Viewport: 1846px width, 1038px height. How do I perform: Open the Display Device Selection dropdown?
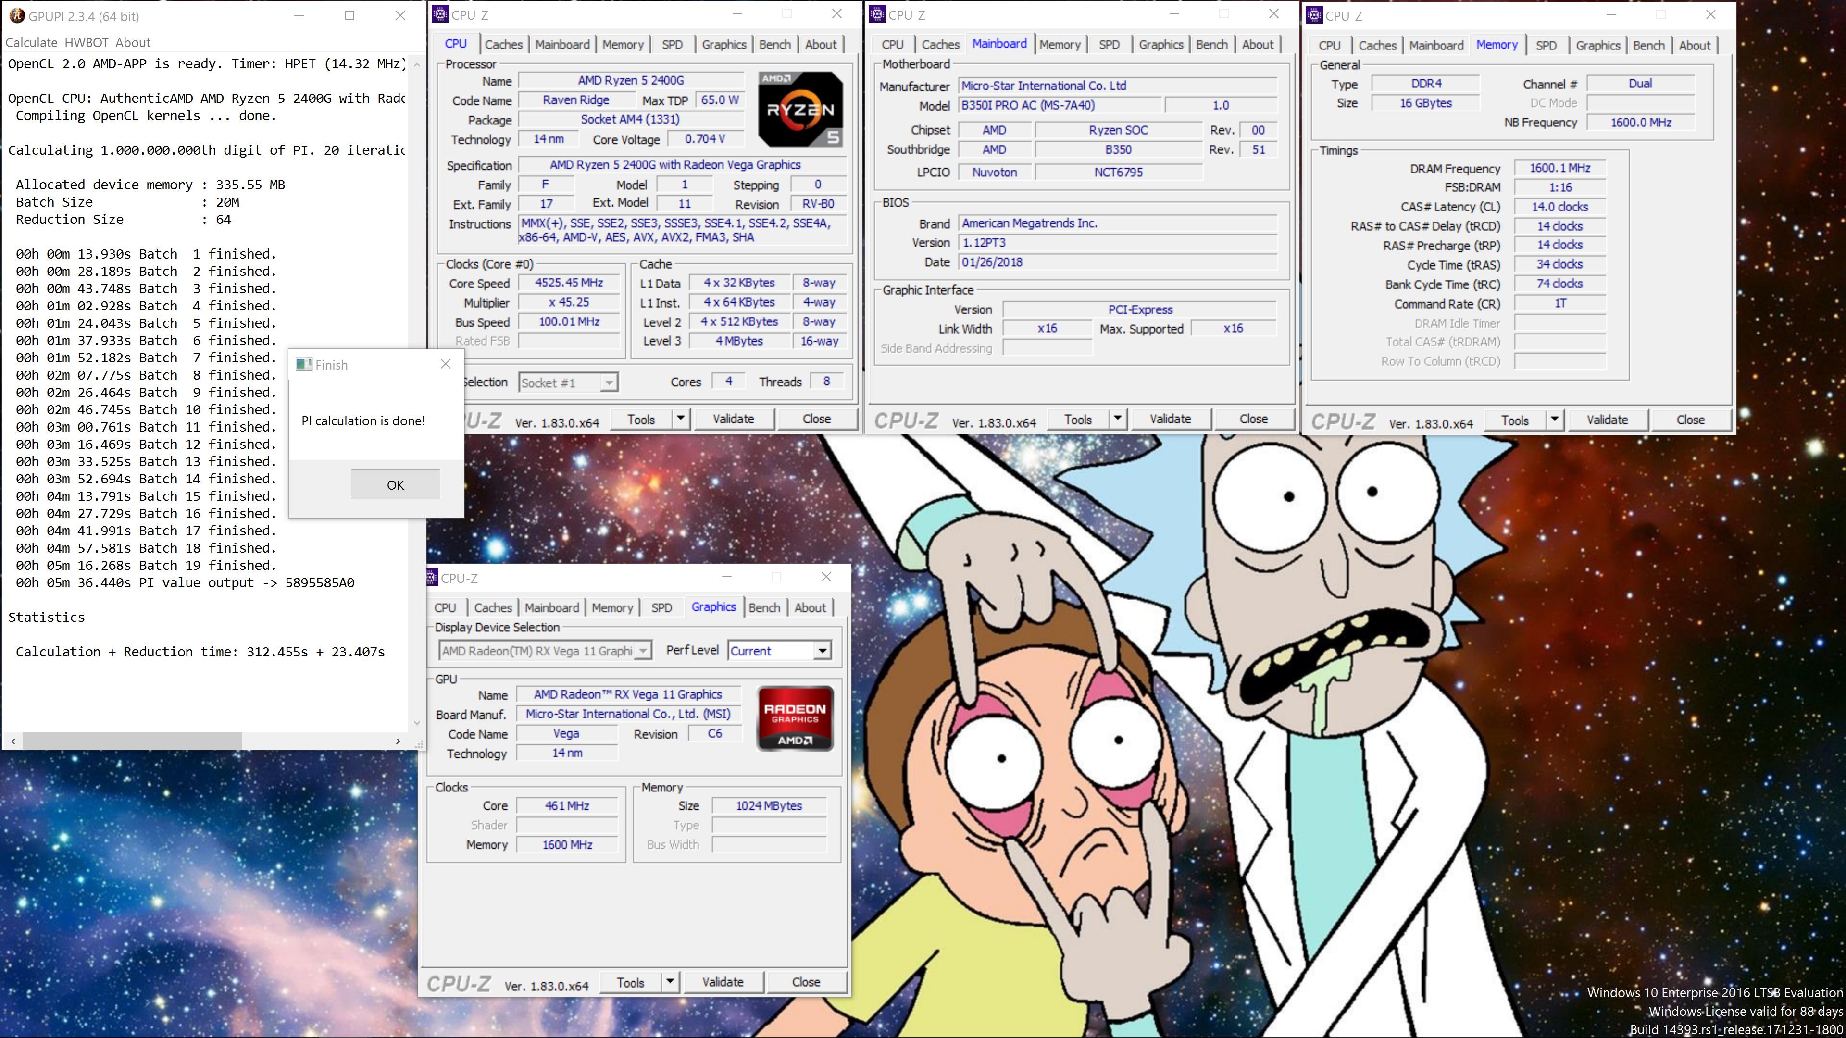(545, 651)
